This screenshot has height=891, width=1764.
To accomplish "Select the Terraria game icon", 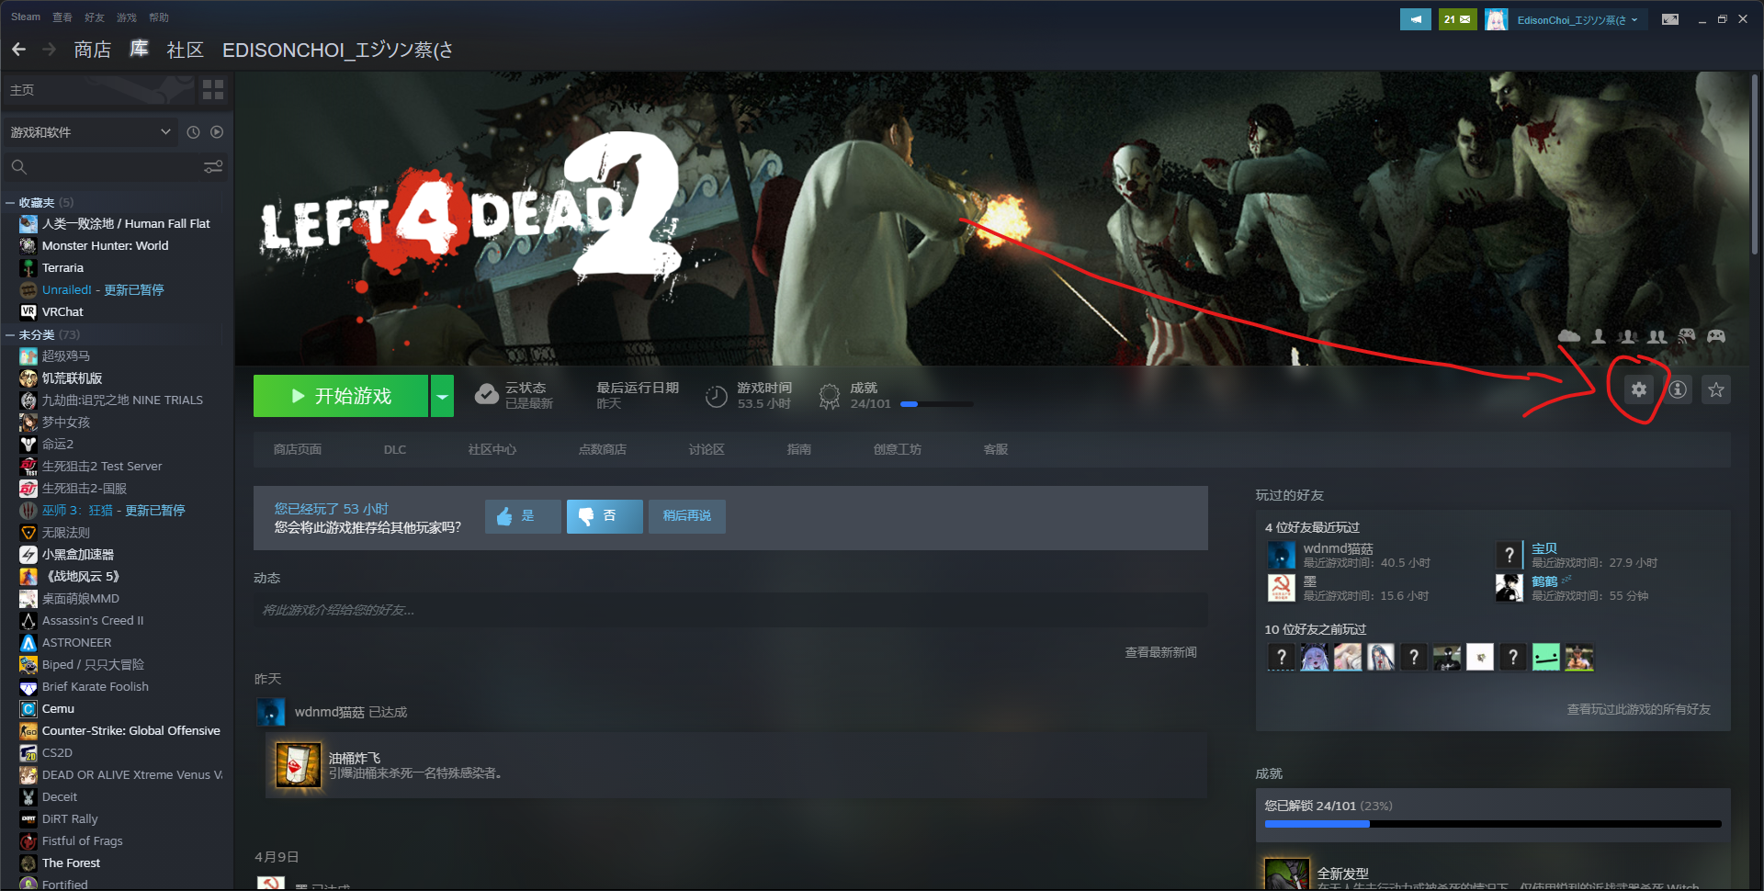I will 28,267.
